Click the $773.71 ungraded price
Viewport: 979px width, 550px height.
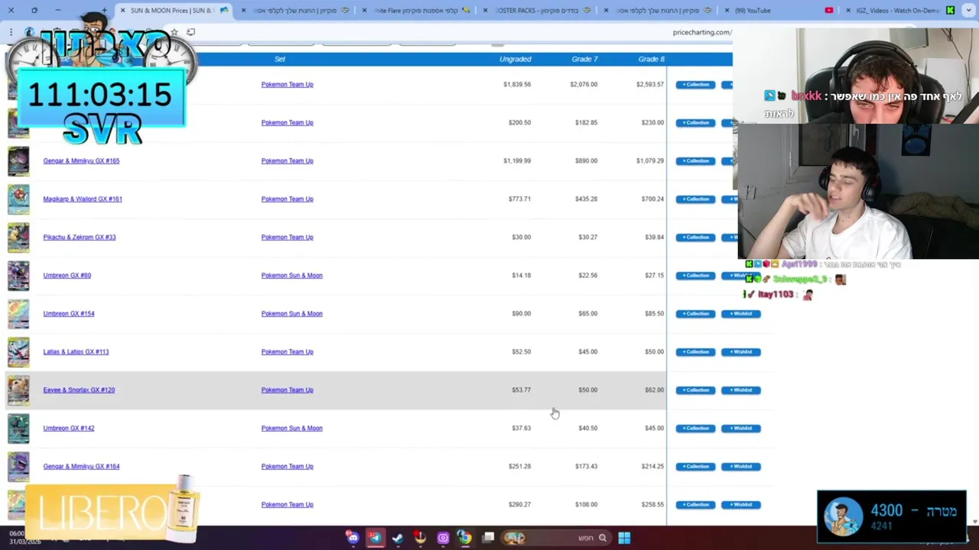click(519, 199)
